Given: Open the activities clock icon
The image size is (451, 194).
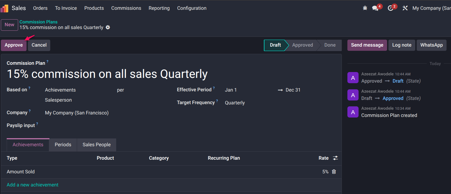Looking at the screenshot, I should (390, 8).
